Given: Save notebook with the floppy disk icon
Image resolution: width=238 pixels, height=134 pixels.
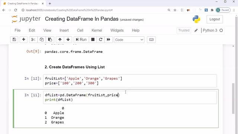Looking at the screenshot, I should (x=14, y=40).
